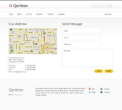Click the yellow Submit button
The width and height of the screenshot is (122, 110).
pos(109,71)
